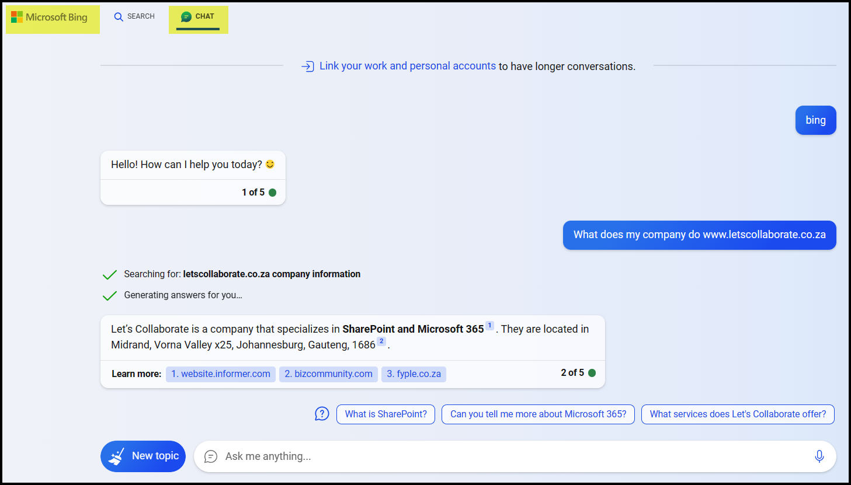Click citation superscript 2 after the address
The image size is (851, 485).
click(x=381, y=341)
